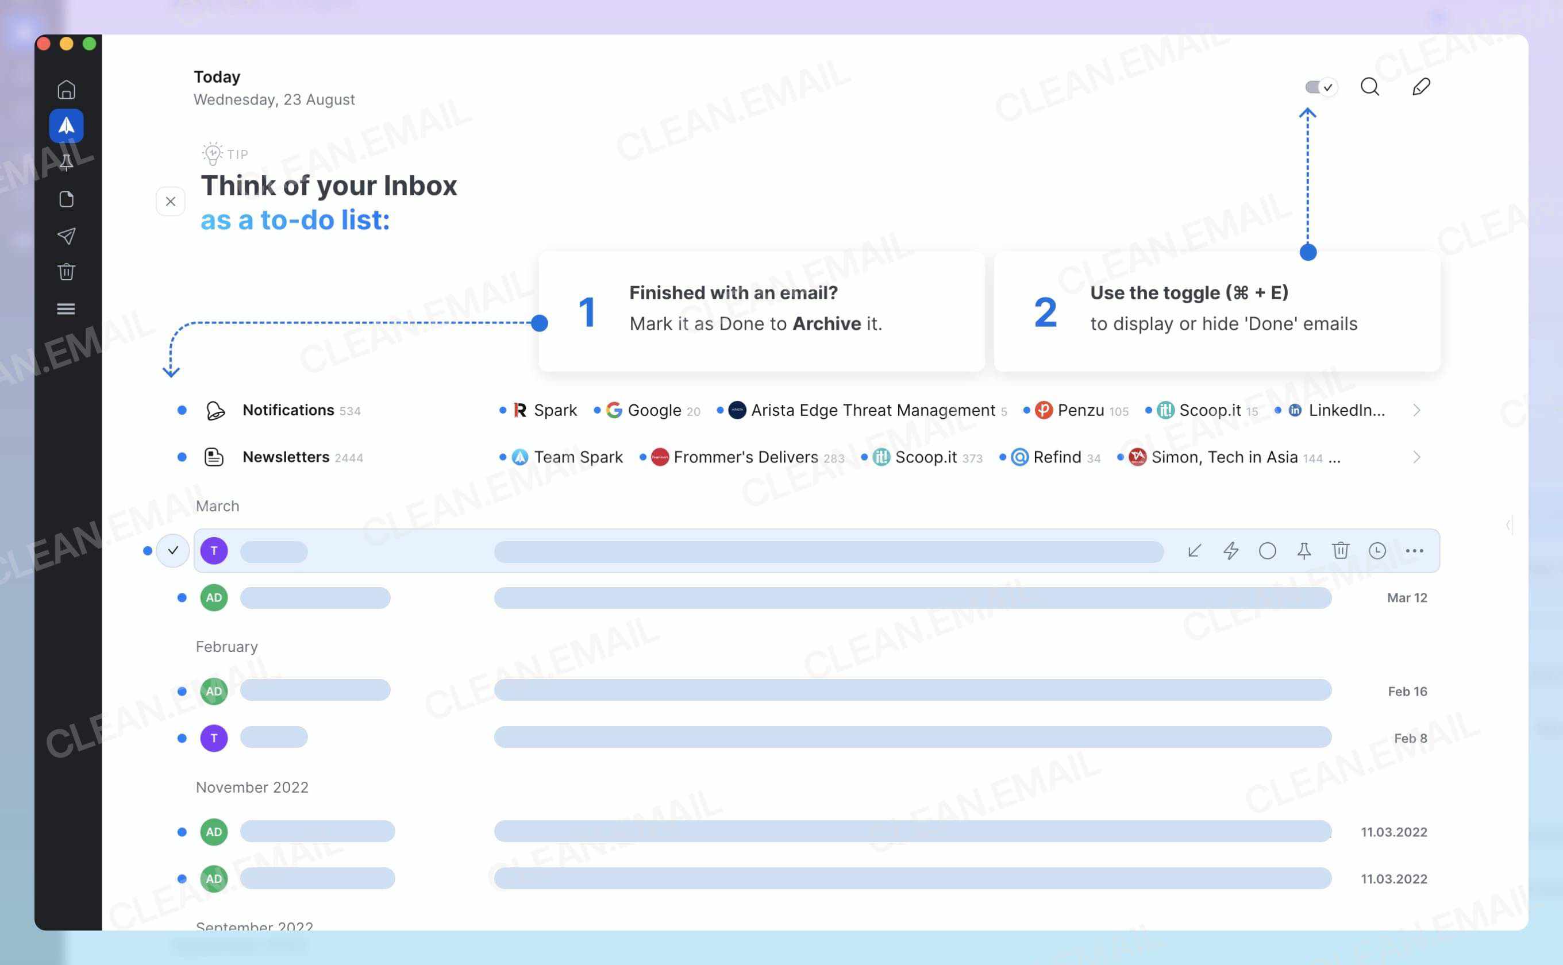Open the sidebar hamburger menu
This screenshot has height=965, width=1563.
pos(67,308)
